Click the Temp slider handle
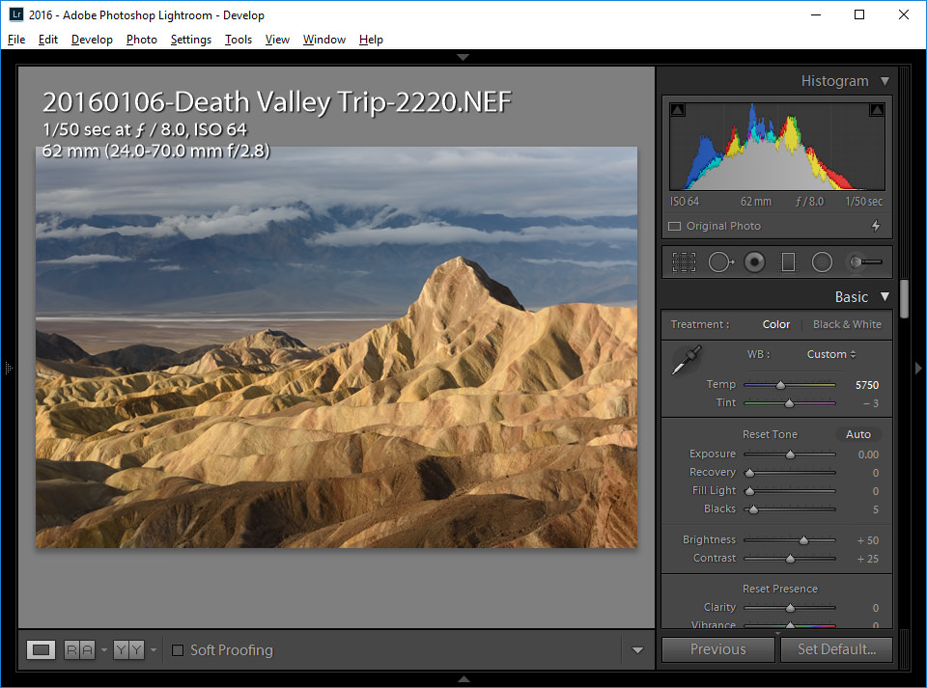927x688 pixels. [x=780, y=385]
